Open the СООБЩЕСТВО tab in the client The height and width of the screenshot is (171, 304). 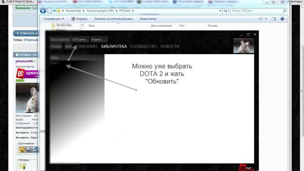pyautogui.click(x=143, y=47)
